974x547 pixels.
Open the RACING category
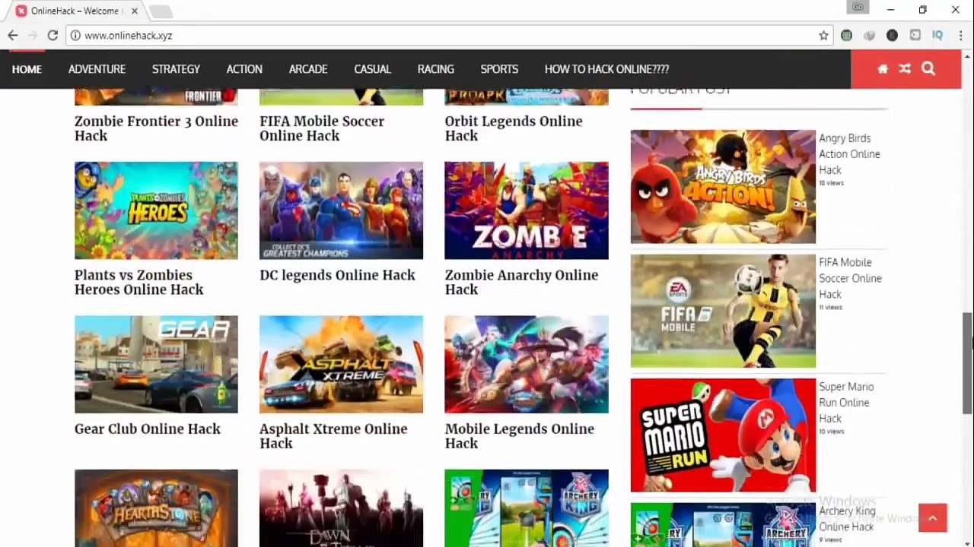(x=435, y=69)
